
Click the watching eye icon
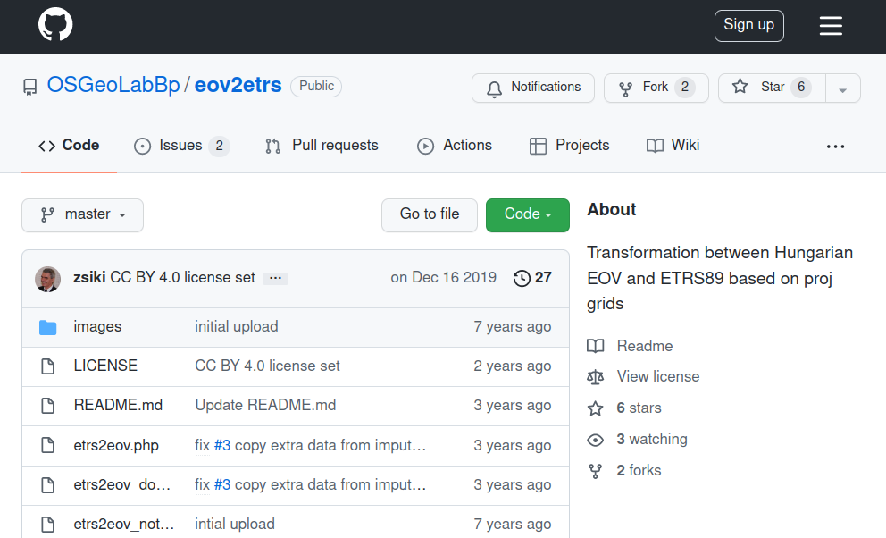[596, 440]
